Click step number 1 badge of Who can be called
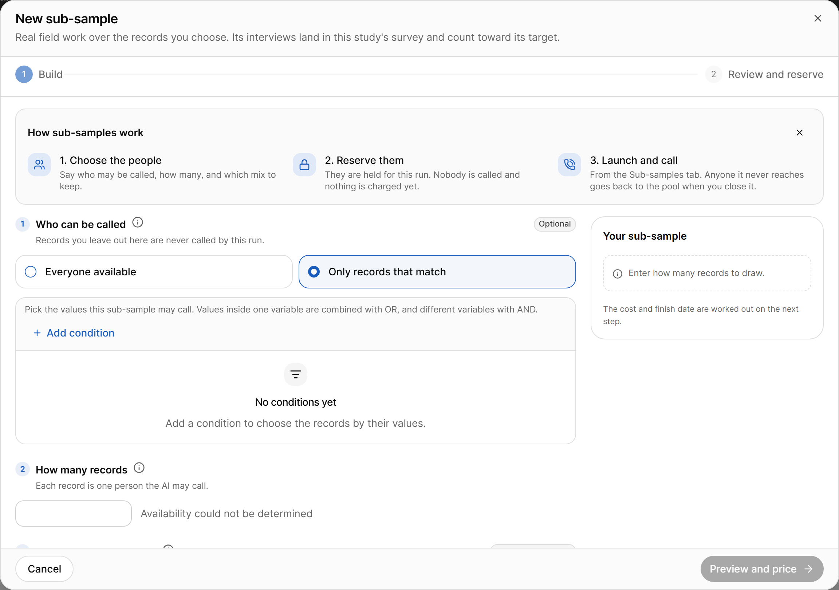The image size is (839, 590). (x=22, y=224)
